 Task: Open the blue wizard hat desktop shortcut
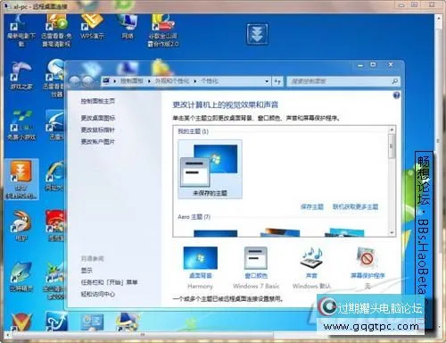128,322
